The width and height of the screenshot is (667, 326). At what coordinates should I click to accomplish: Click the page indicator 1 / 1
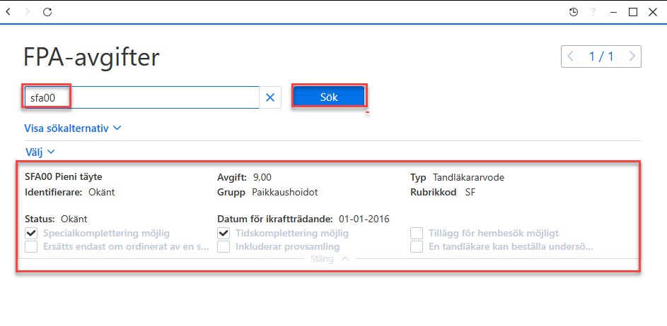(601, 56)
